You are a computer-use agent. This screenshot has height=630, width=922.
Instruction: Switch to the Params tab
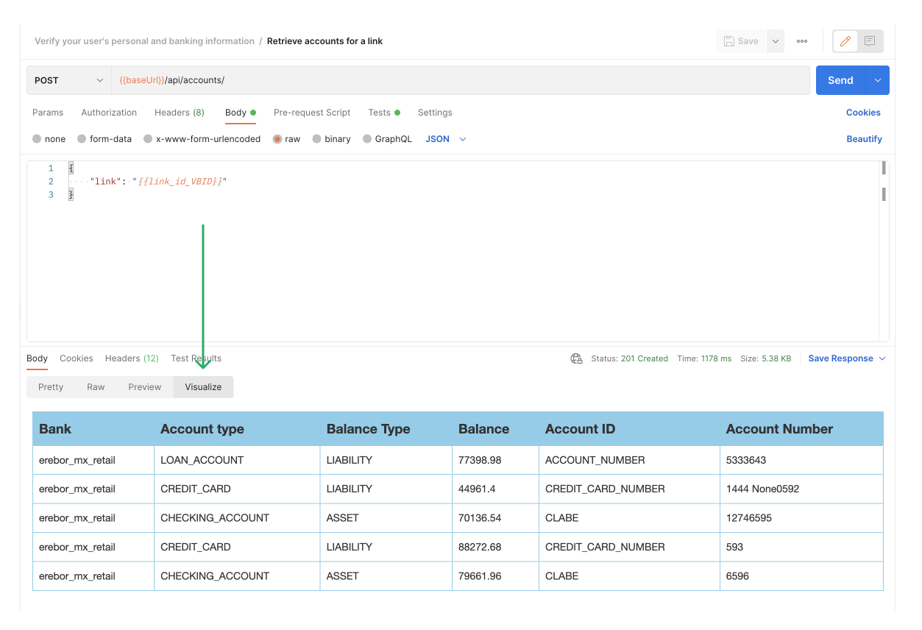(x=48, y=113)
